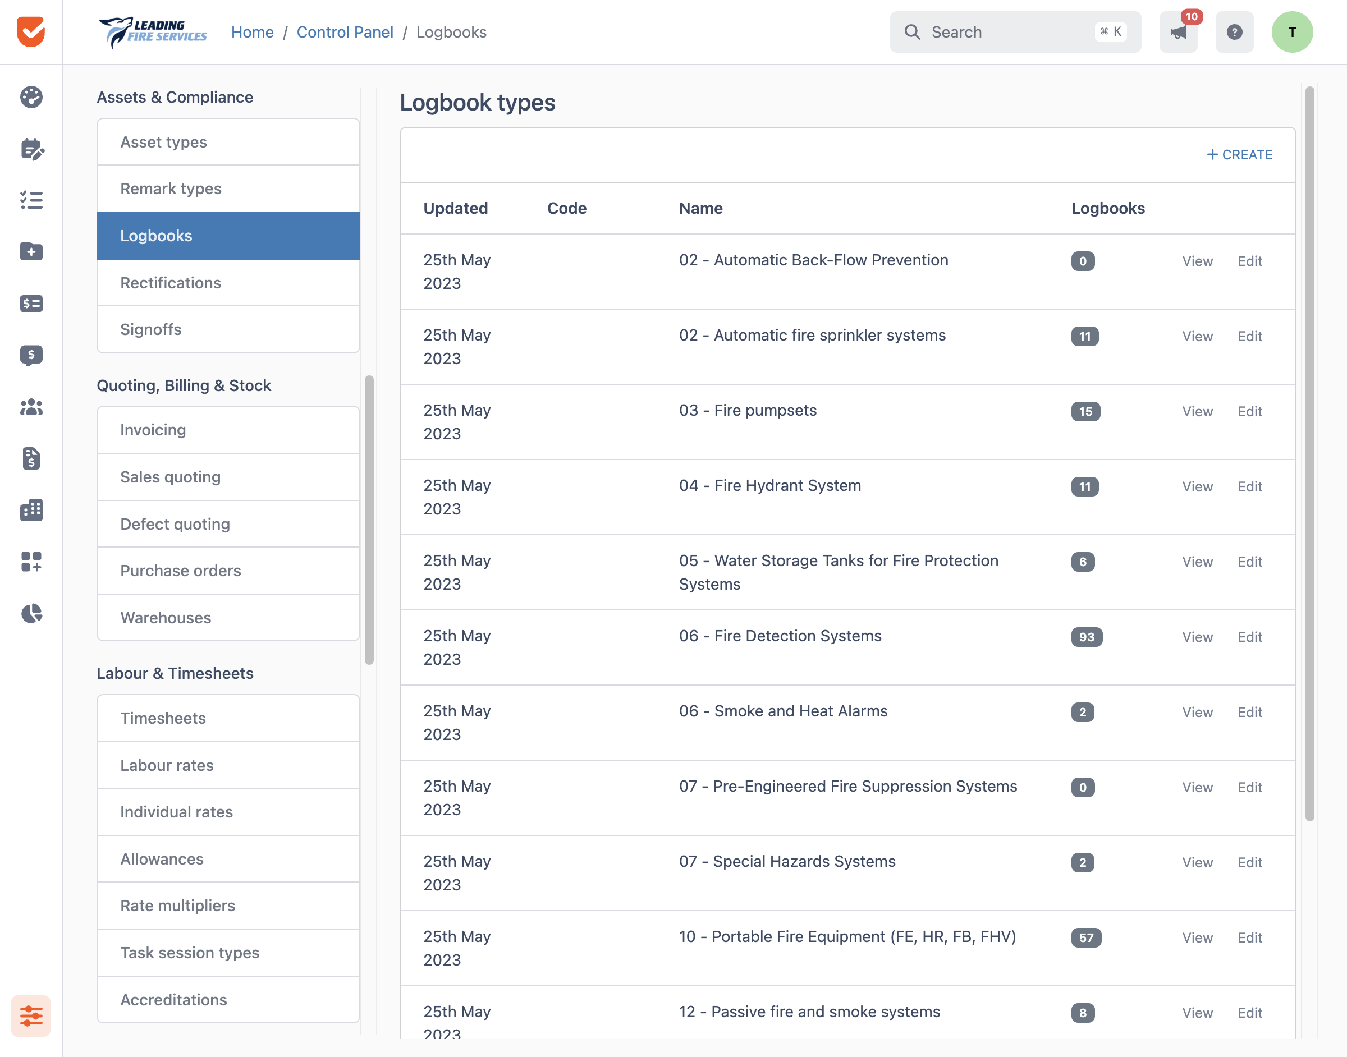The height and width of the screenshot is (1057, 1347).
Task: Click the grid plus apps icon
Action: coord(31,562)
